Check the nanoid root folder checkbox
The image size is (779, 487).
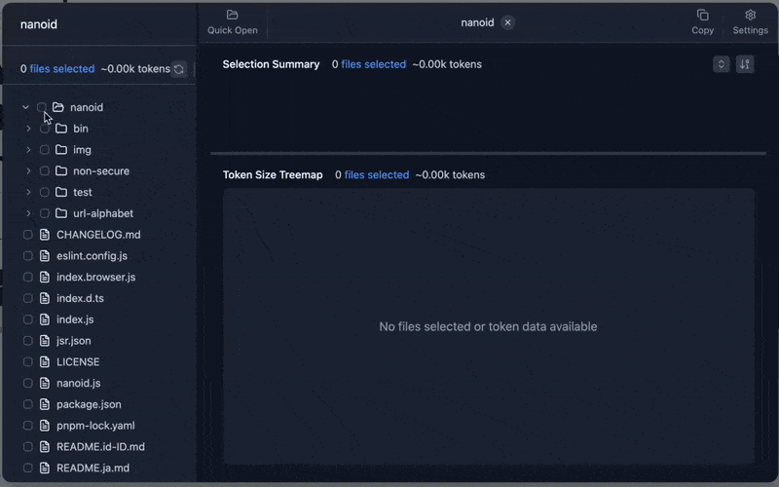pos(42,107)
